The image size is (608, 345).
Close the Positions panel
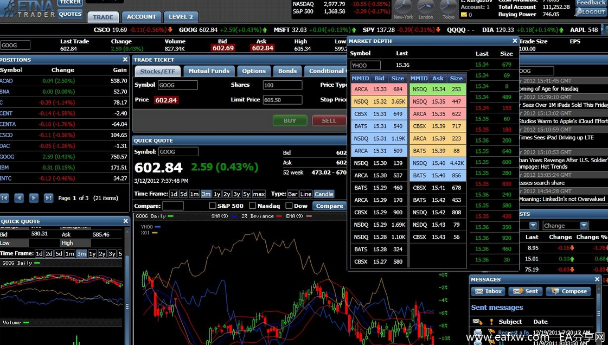pos(125,59)
